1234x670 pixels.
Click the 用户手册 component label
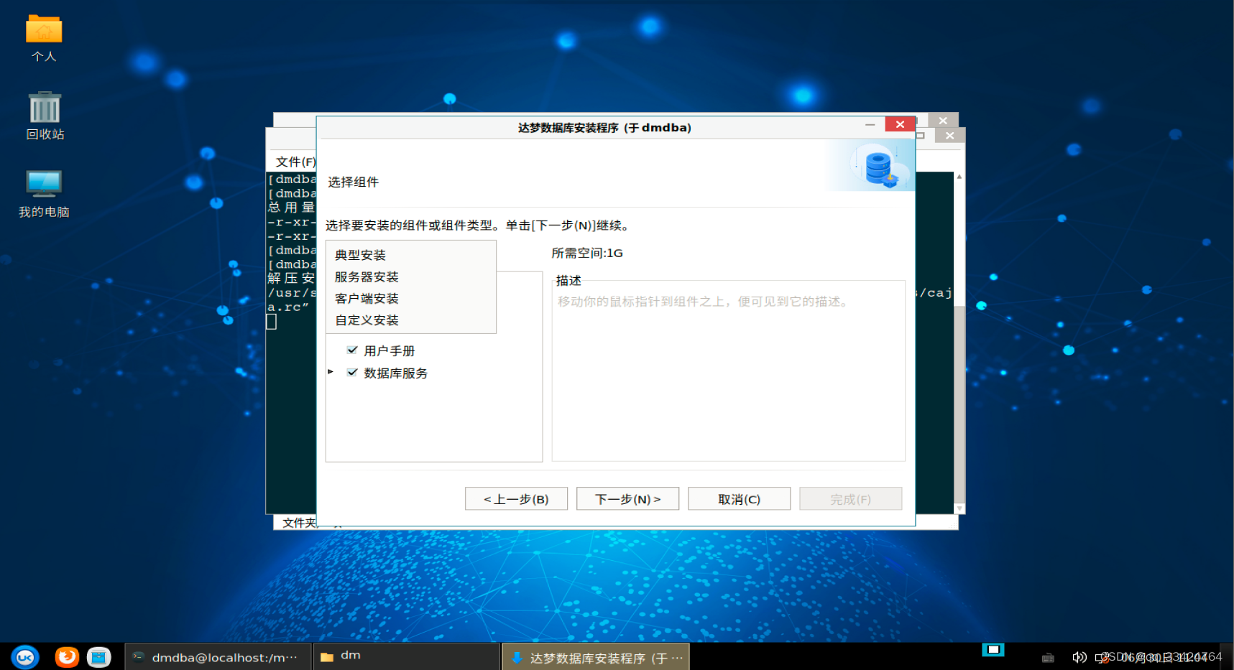coord(389,350)
